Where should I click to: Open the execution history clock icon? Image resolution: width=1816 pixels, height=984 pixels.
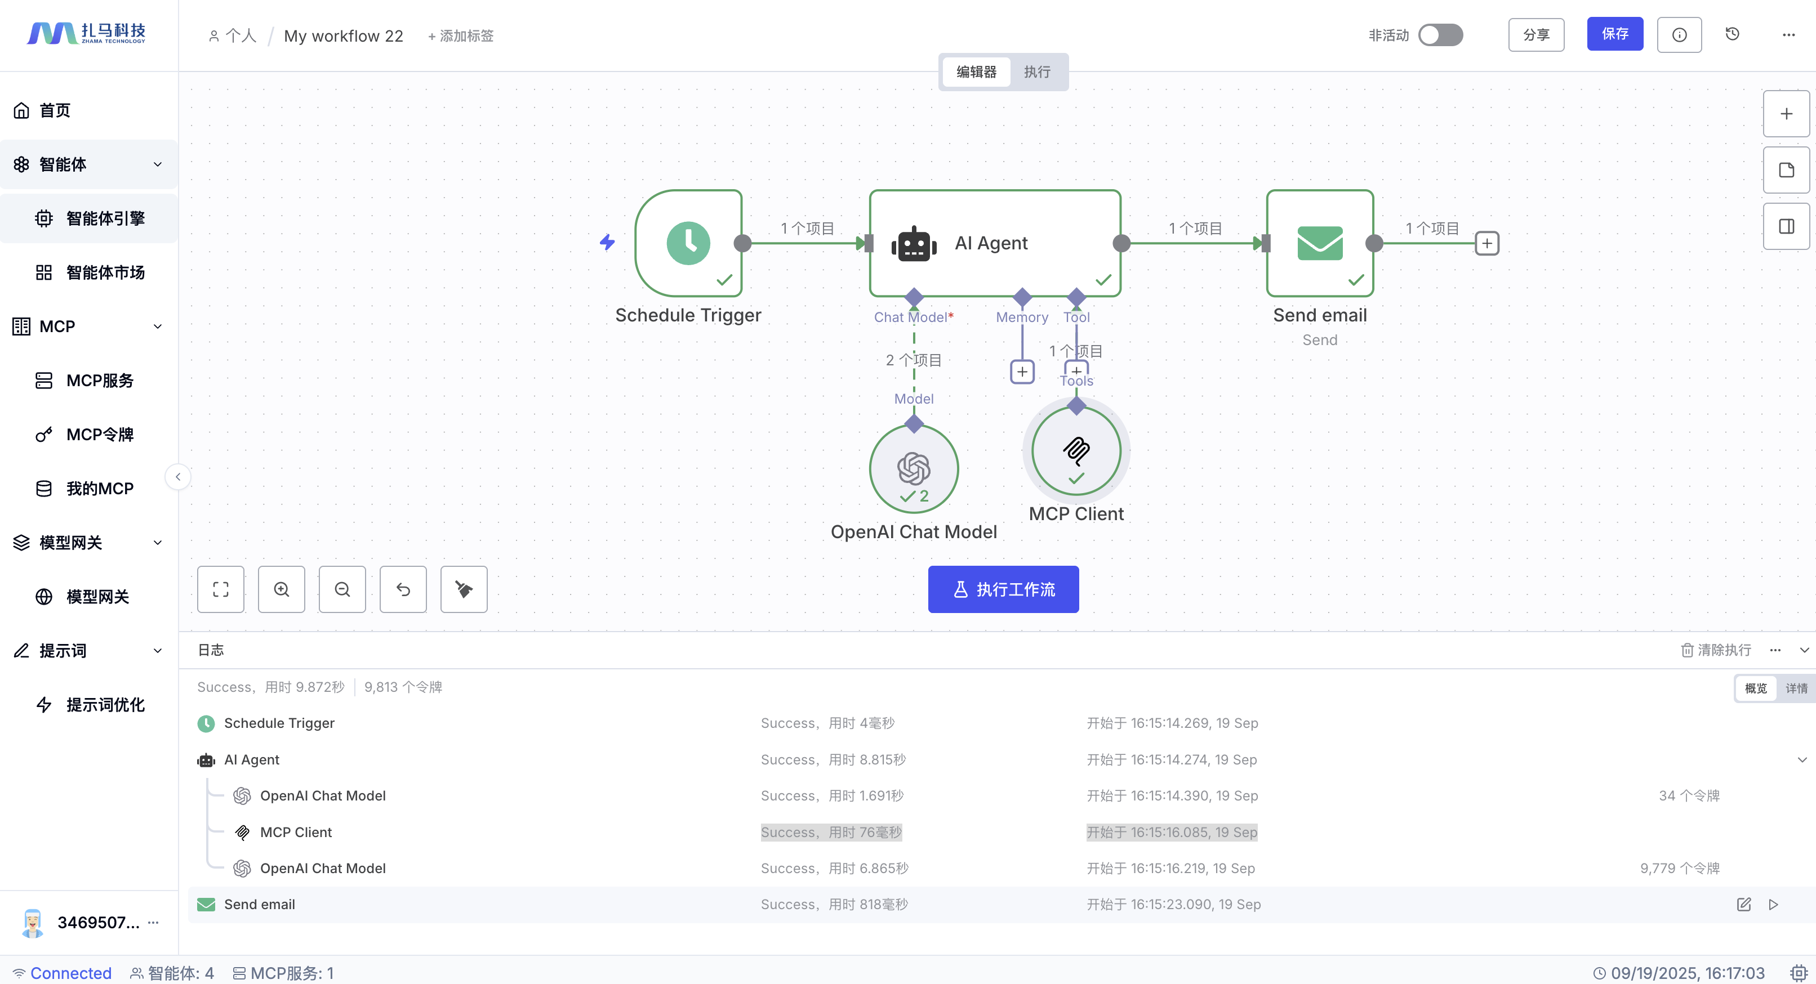pos(1732,34)
